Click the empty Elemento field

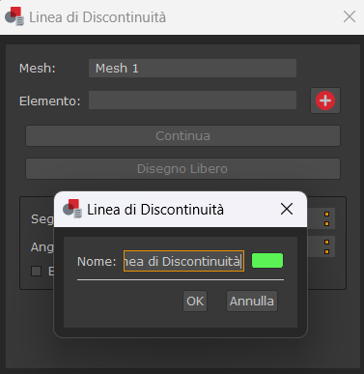192,101
